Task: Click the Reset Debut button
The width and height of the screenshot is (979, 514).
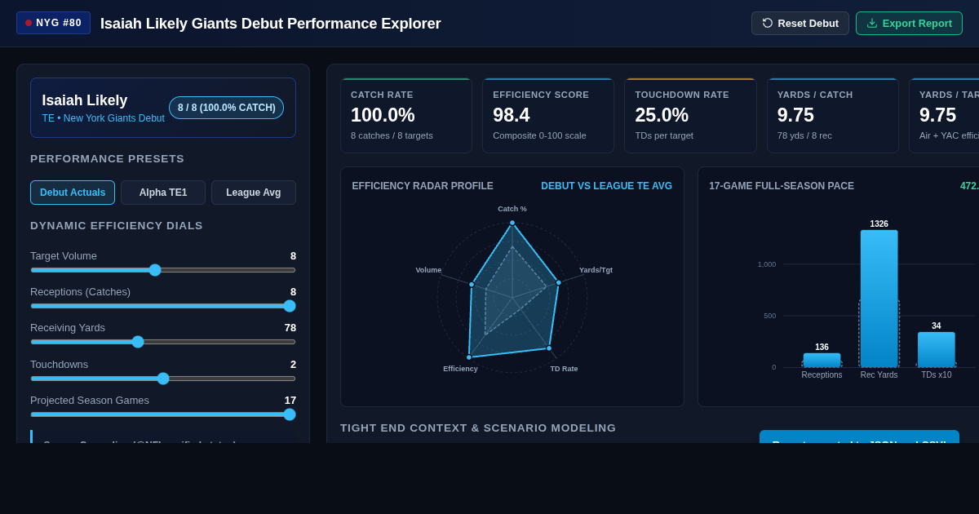Action: point(800,23)
